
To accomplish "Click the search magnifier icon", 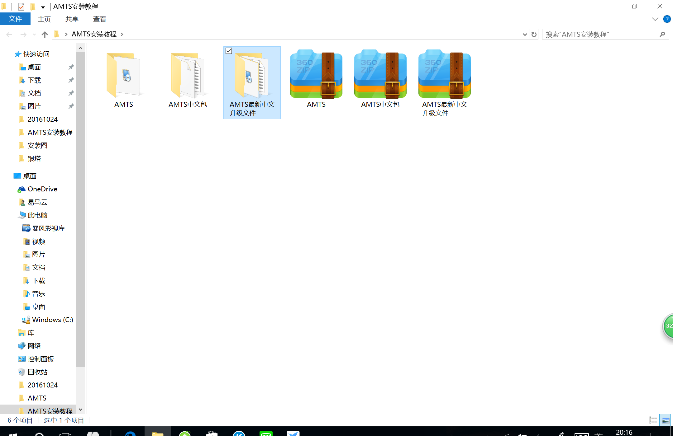I will point(662,34).
